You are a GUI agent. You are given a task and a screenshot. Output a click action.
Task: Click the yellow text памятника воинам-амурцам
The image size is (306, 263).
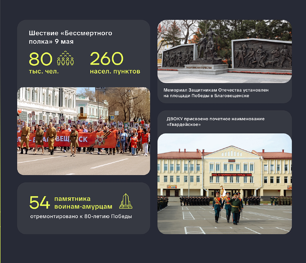[83, 203]
